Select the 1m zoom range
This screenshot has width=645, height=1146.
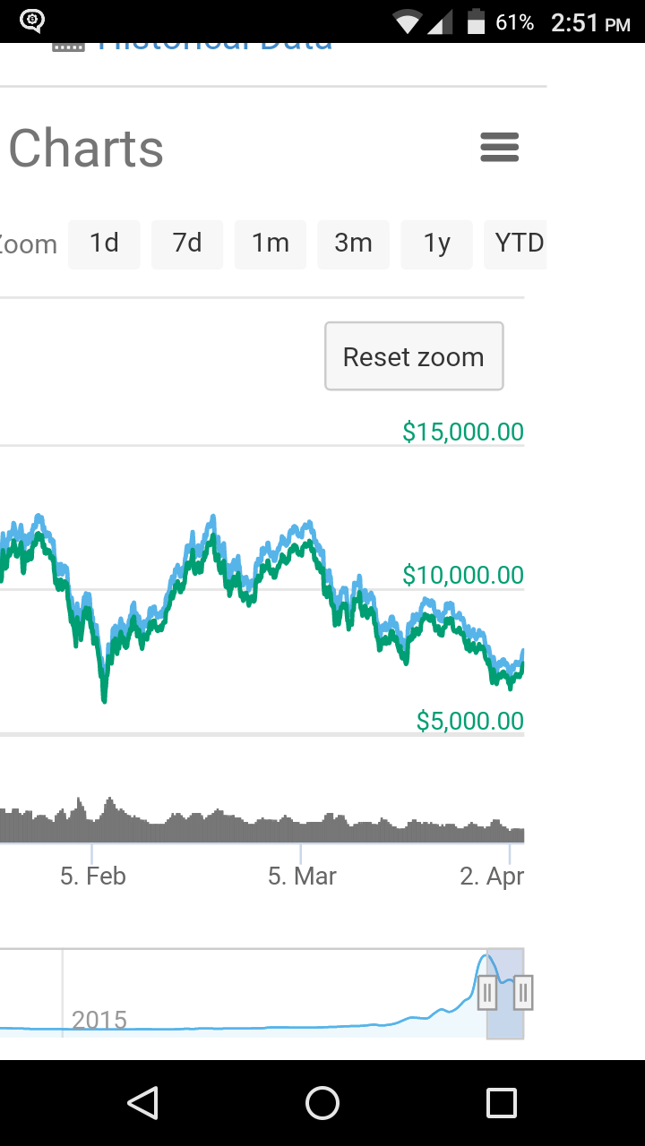[x=271, y=244]
